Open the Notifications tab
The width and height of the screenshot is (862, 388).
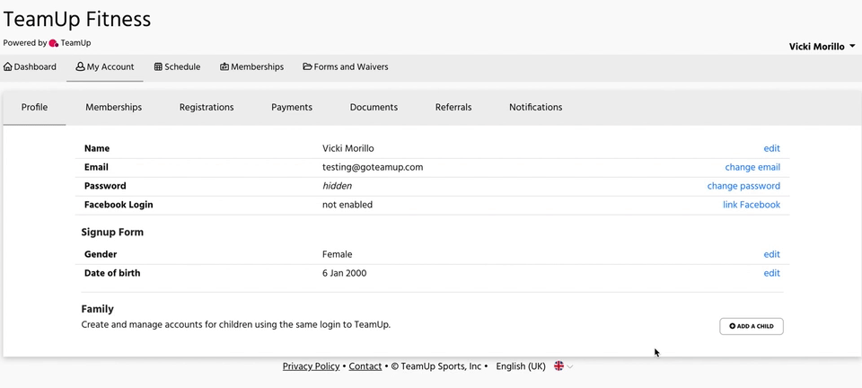pyautogui.click(x=535, y=107)
